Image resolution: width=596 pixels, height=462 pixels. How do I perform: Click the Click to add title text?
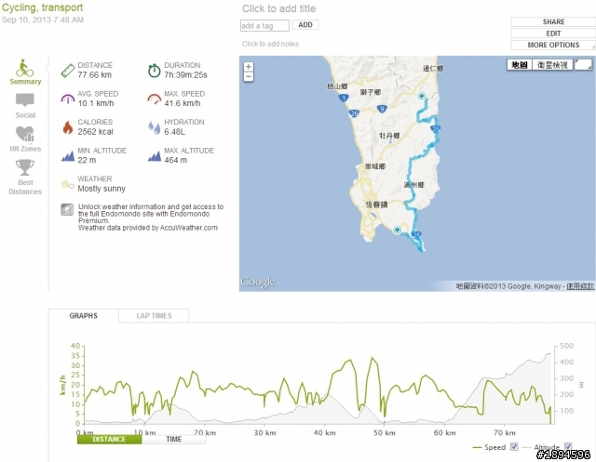(x=278, y=8)
